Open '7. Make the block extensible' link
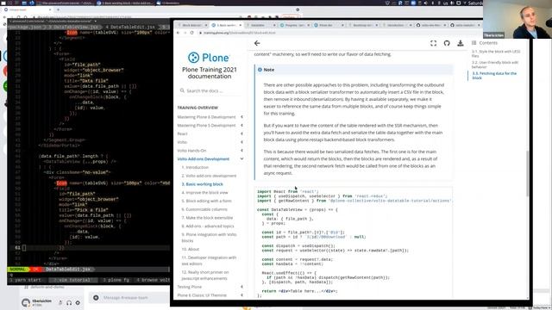 click(x=207, y=218)
